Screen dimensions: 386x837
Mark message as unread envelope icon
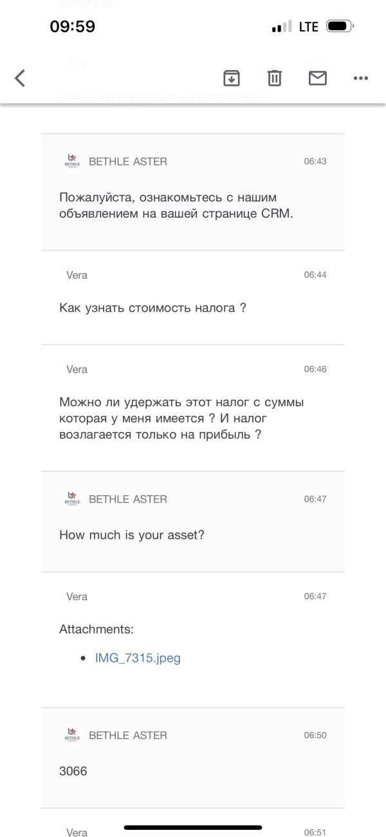(318, 79)
